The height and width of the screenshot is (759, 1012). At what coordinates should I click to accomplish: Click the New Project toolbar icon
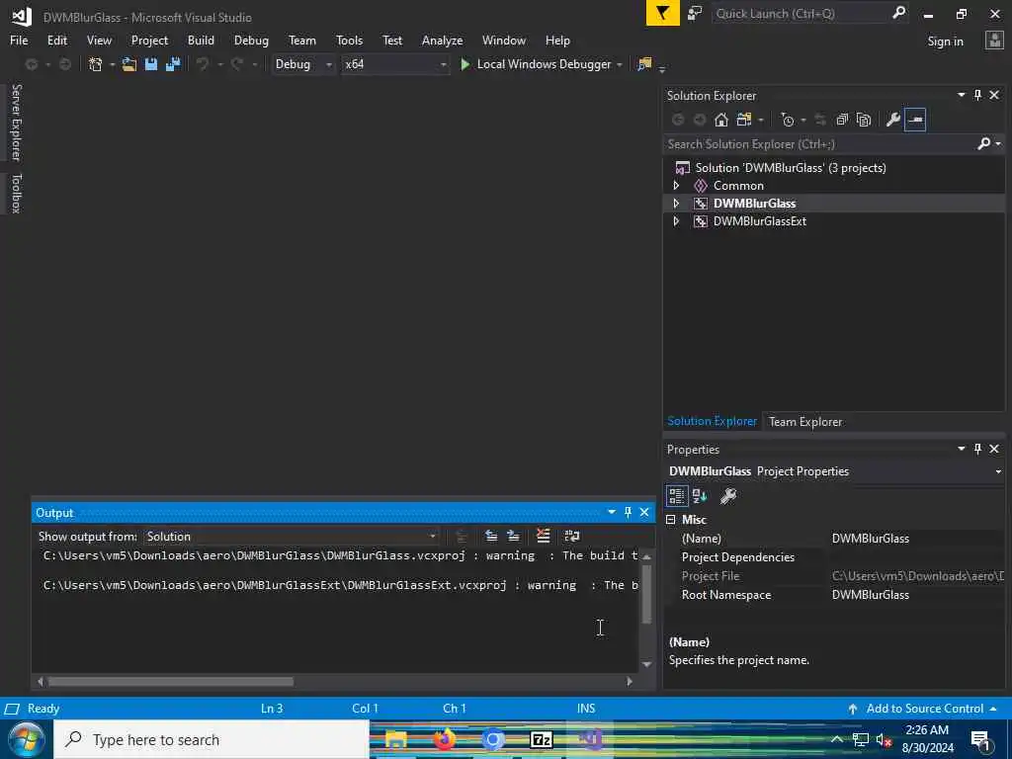tap(96, 64)
